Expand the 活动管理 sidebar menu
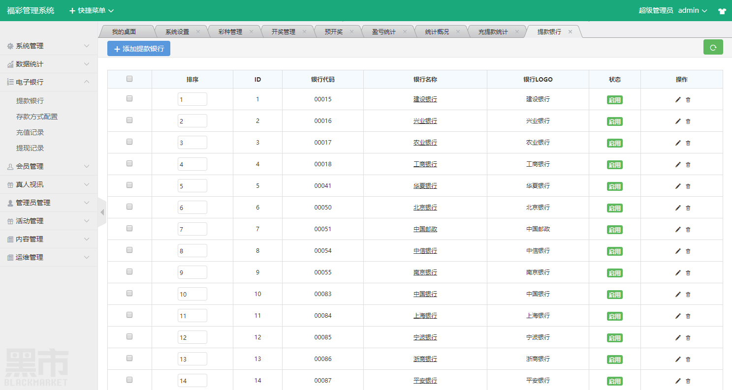The width and height of the screenshot is (732, 390). tap(49, 221)
